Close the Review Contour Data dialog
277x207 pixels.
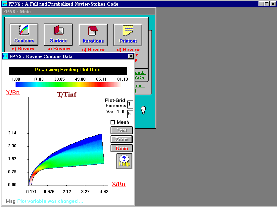tap(131, 56)
